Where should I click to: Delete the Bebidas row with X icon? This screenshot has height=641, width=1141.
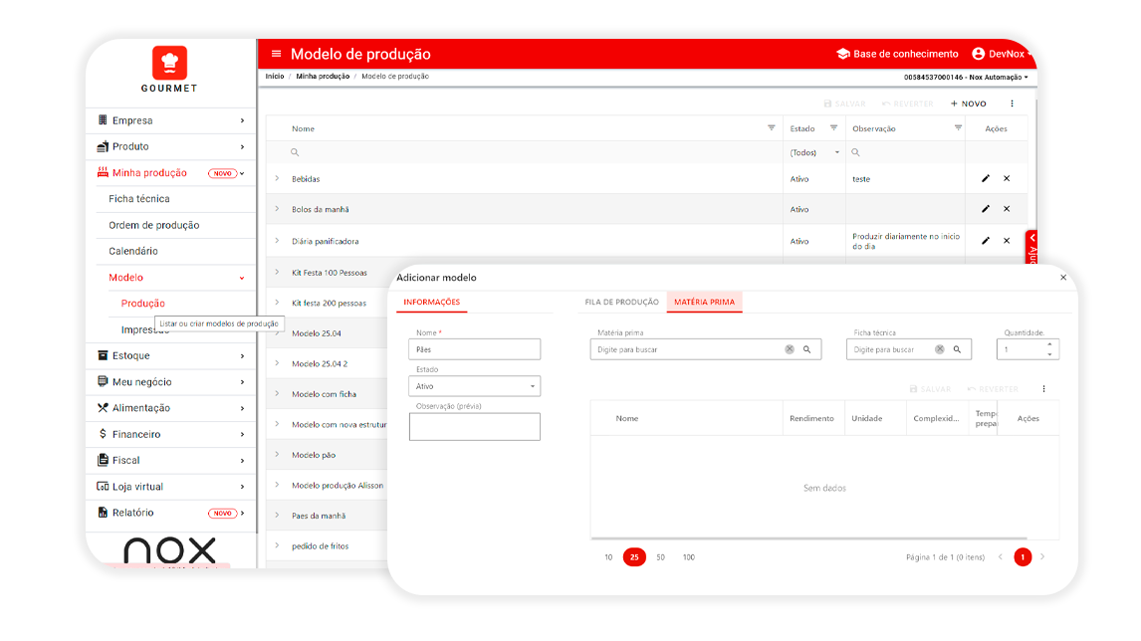pos(1007,179)
